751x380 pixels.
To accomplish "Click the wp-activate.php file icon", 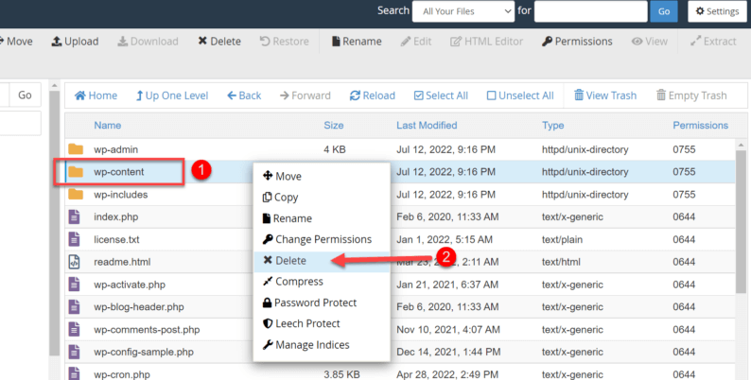I will pyautogui.click(x=74, y=285).
